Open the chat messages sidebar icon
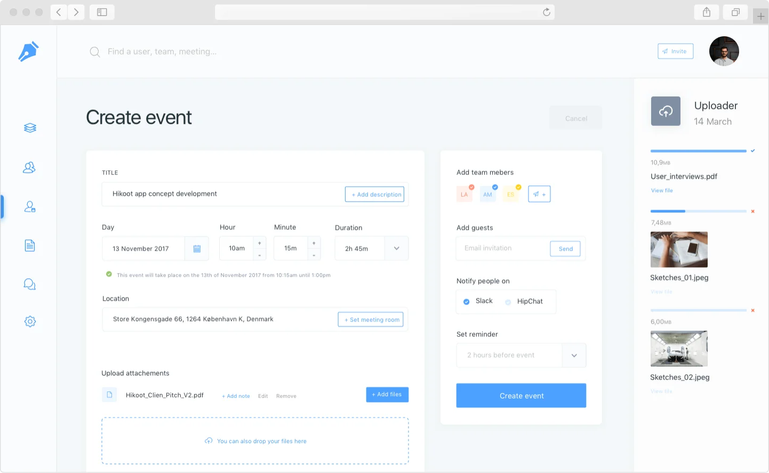The width and height of the screenshot is (769, 473). click(x=29, y=284)
